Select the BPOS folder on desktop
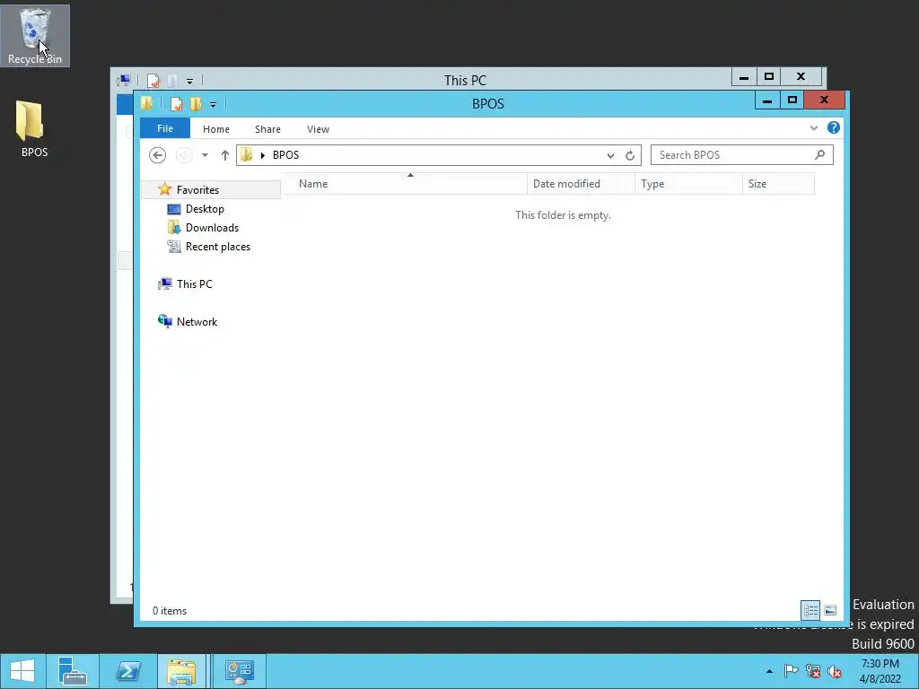This screenshot has height=689, width=919. point(32,129)
